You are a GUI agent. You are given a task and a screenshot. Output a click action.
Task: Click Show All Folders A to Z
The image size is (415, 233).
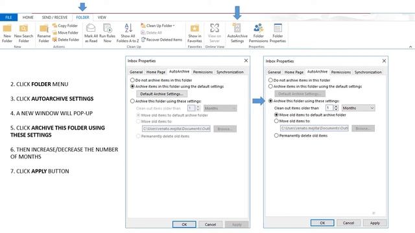128,33
